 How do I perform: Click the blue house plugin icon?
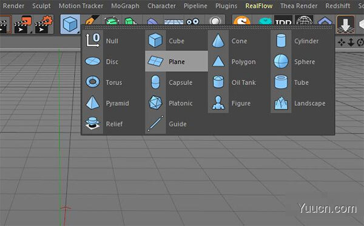click(x=325, y=21)
